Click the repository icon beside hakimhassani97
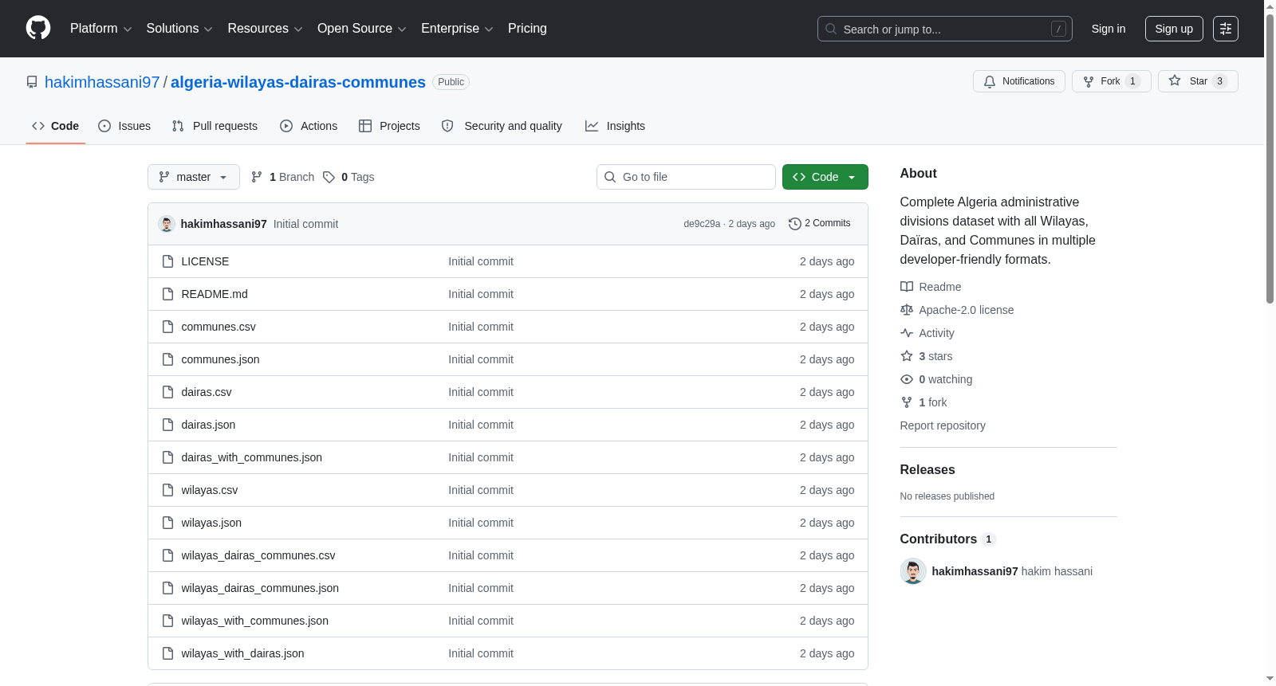The width and height of the screenshot is (1276, 686). point(32,82)
